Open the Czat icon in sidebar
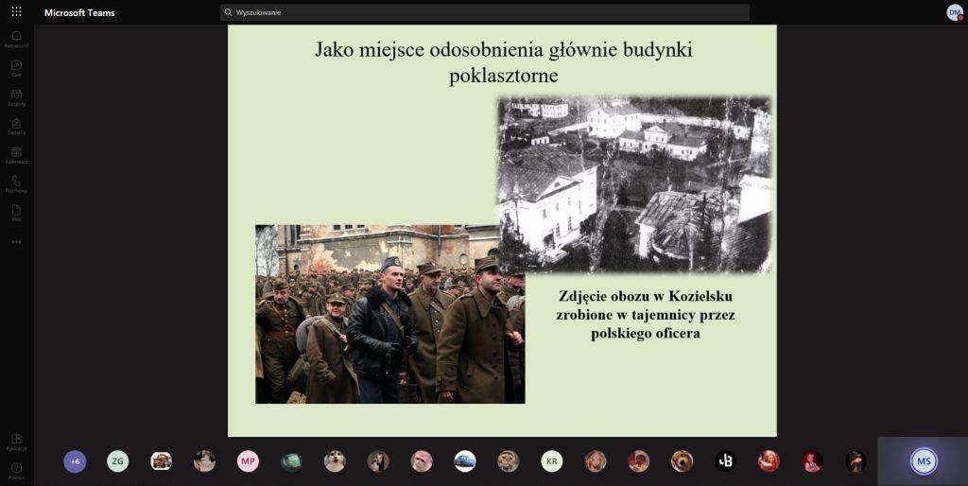The height and width of the screenshot is (486, 968). click(16, 68)
